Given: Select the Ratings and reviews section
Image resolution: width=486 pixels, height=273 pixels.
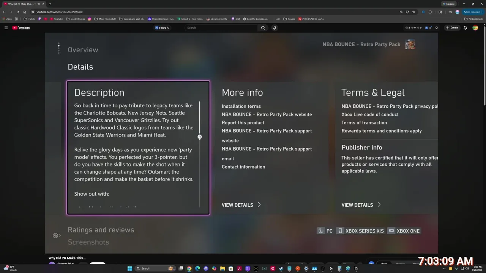Looking at the screenshot, I should (x=101, y=230).
